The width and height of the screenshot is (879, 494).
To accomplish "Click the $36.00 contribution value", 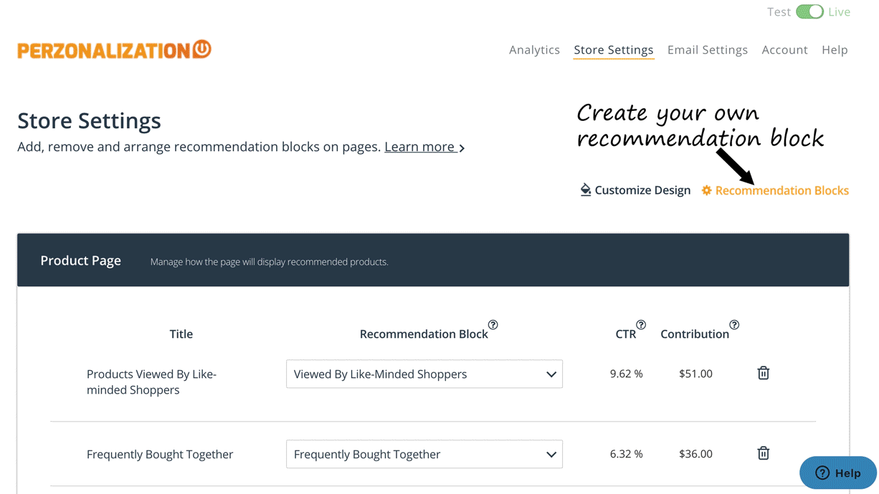I will (x=695, y=454).
